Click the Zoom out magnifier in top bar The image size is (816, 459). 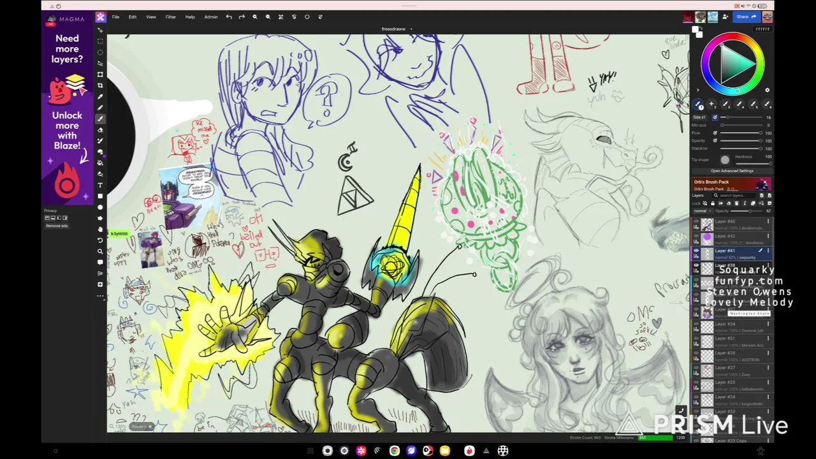point(268,17)
